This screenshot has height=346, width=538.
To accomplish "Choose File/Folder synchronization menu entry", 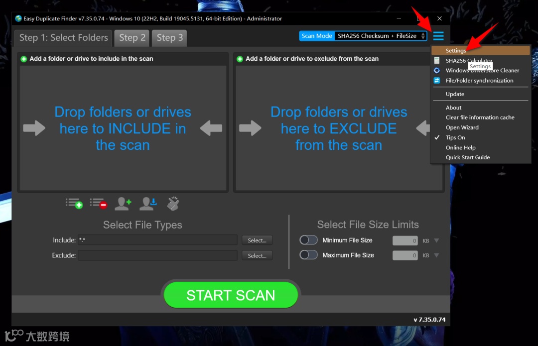I will [x=480, y=80].
